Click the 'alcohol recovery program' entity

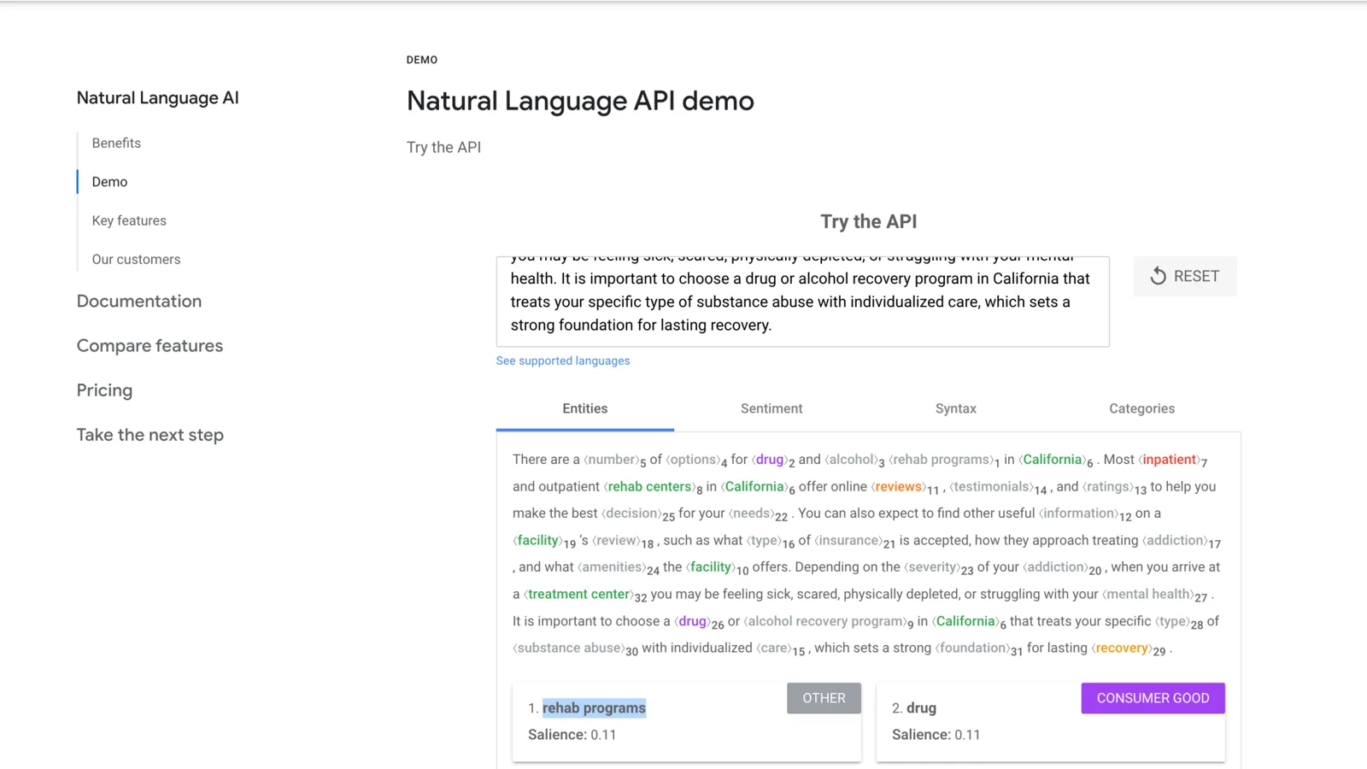tap(825, 621)
